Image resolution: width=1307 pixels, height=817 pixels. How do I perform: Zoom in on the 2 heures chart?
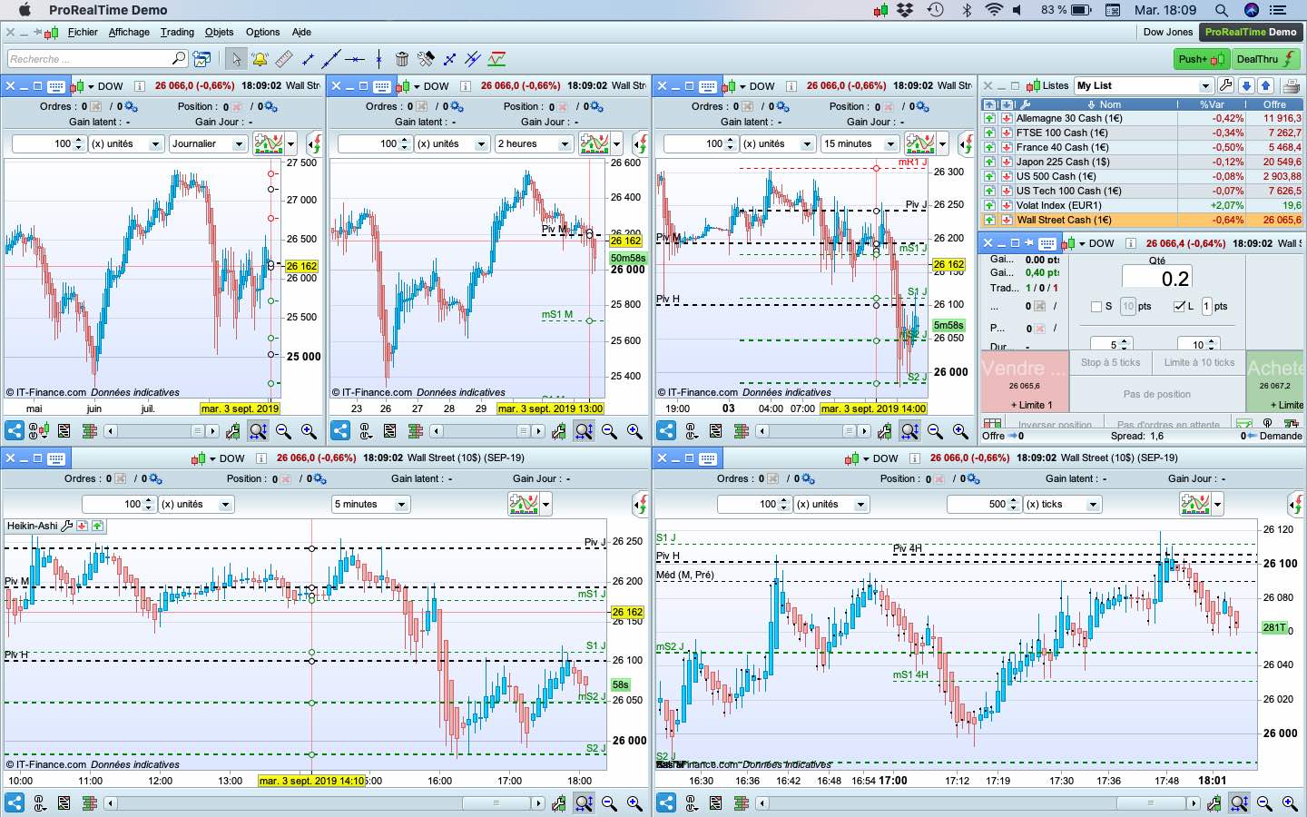tap(634, 431)
